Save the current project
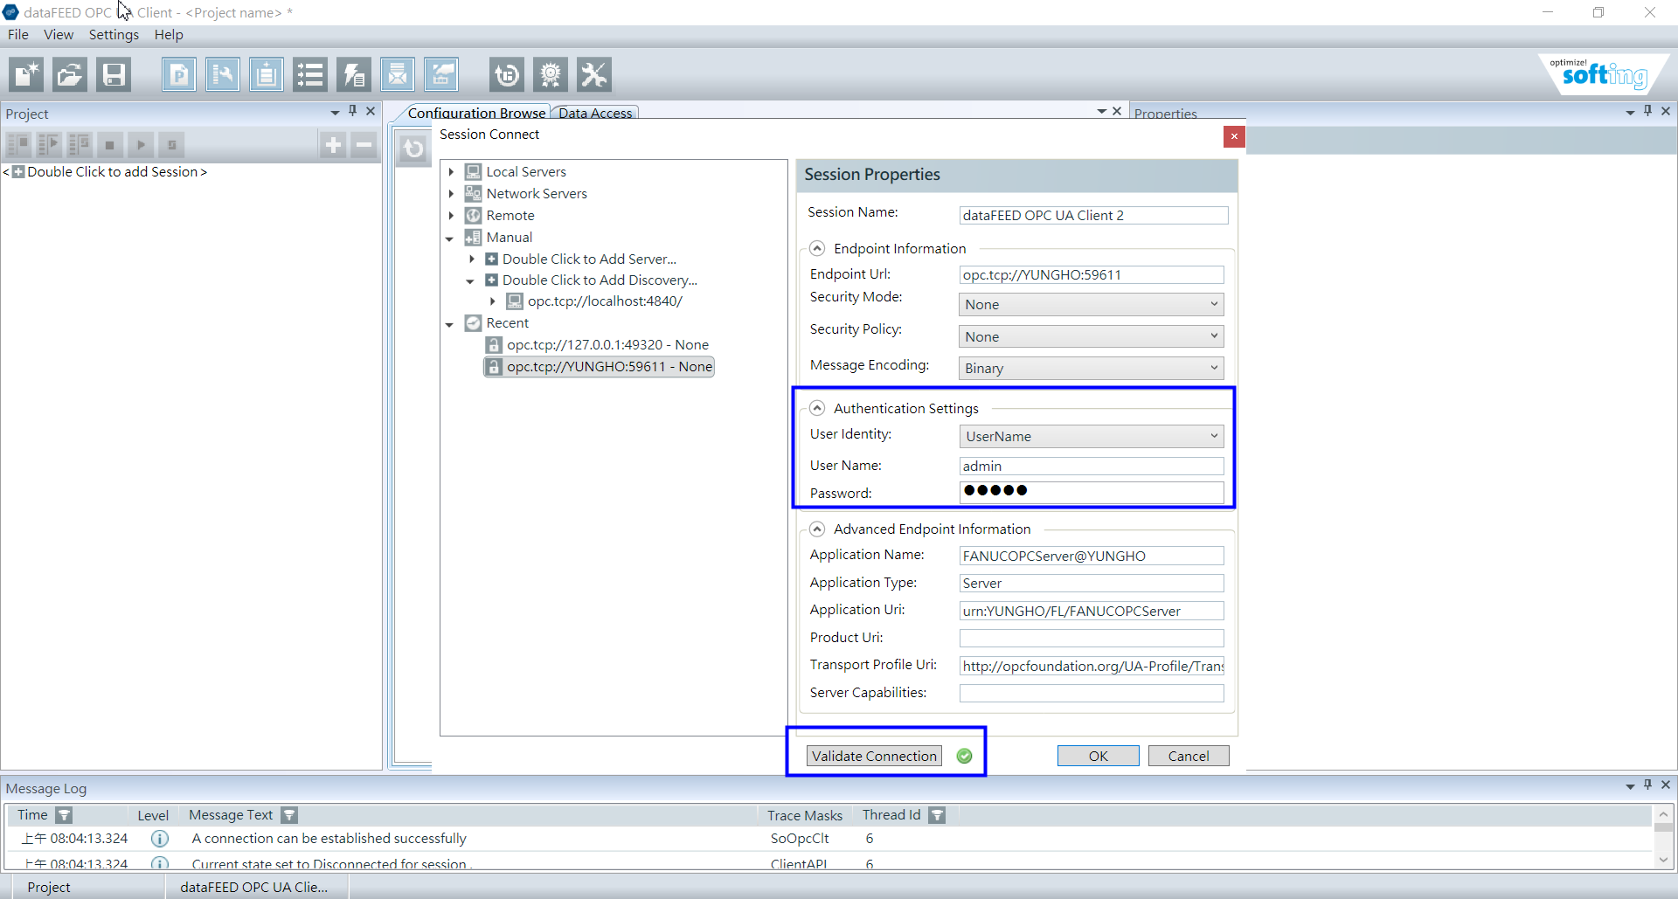The height and width of the screenshot is (899, 1678). click(x=113, y=74)
